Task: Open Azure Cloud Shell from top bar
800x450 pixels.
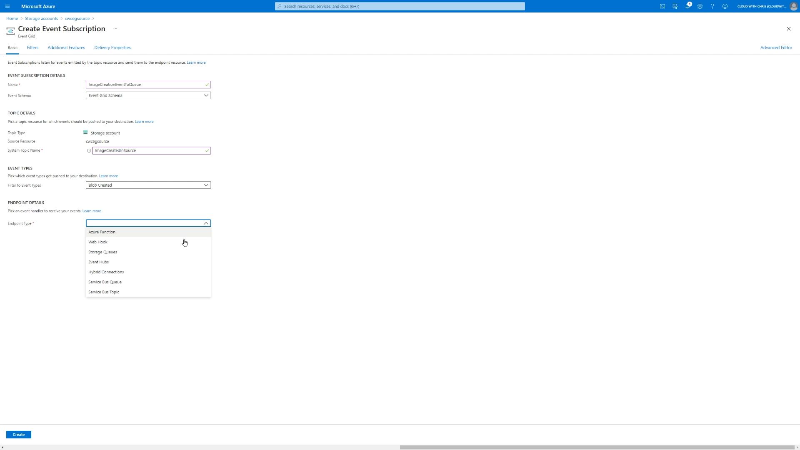Action: (x=662, y=6)
